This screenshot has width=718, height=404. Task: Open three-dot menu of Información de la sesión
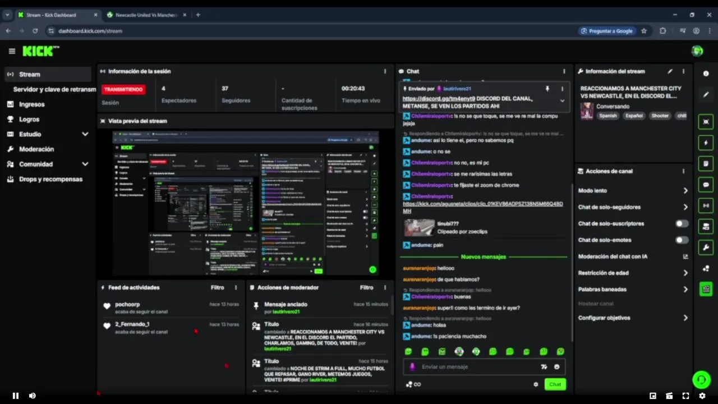coord(385,71)
